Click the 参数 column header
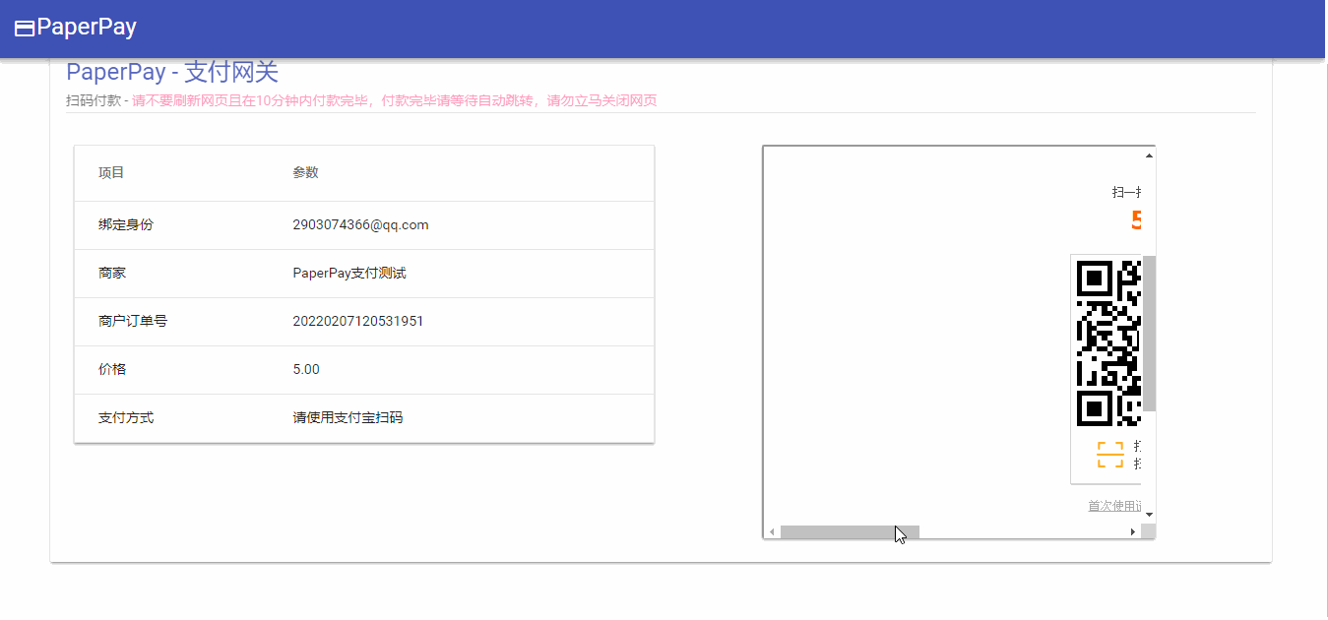 click(305, 172)
